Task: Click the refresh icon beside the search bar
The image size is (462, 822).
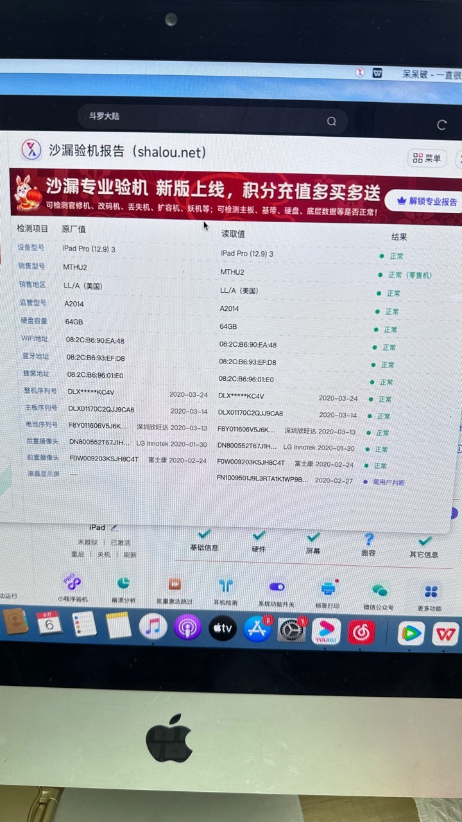Action: pos(441,125)
